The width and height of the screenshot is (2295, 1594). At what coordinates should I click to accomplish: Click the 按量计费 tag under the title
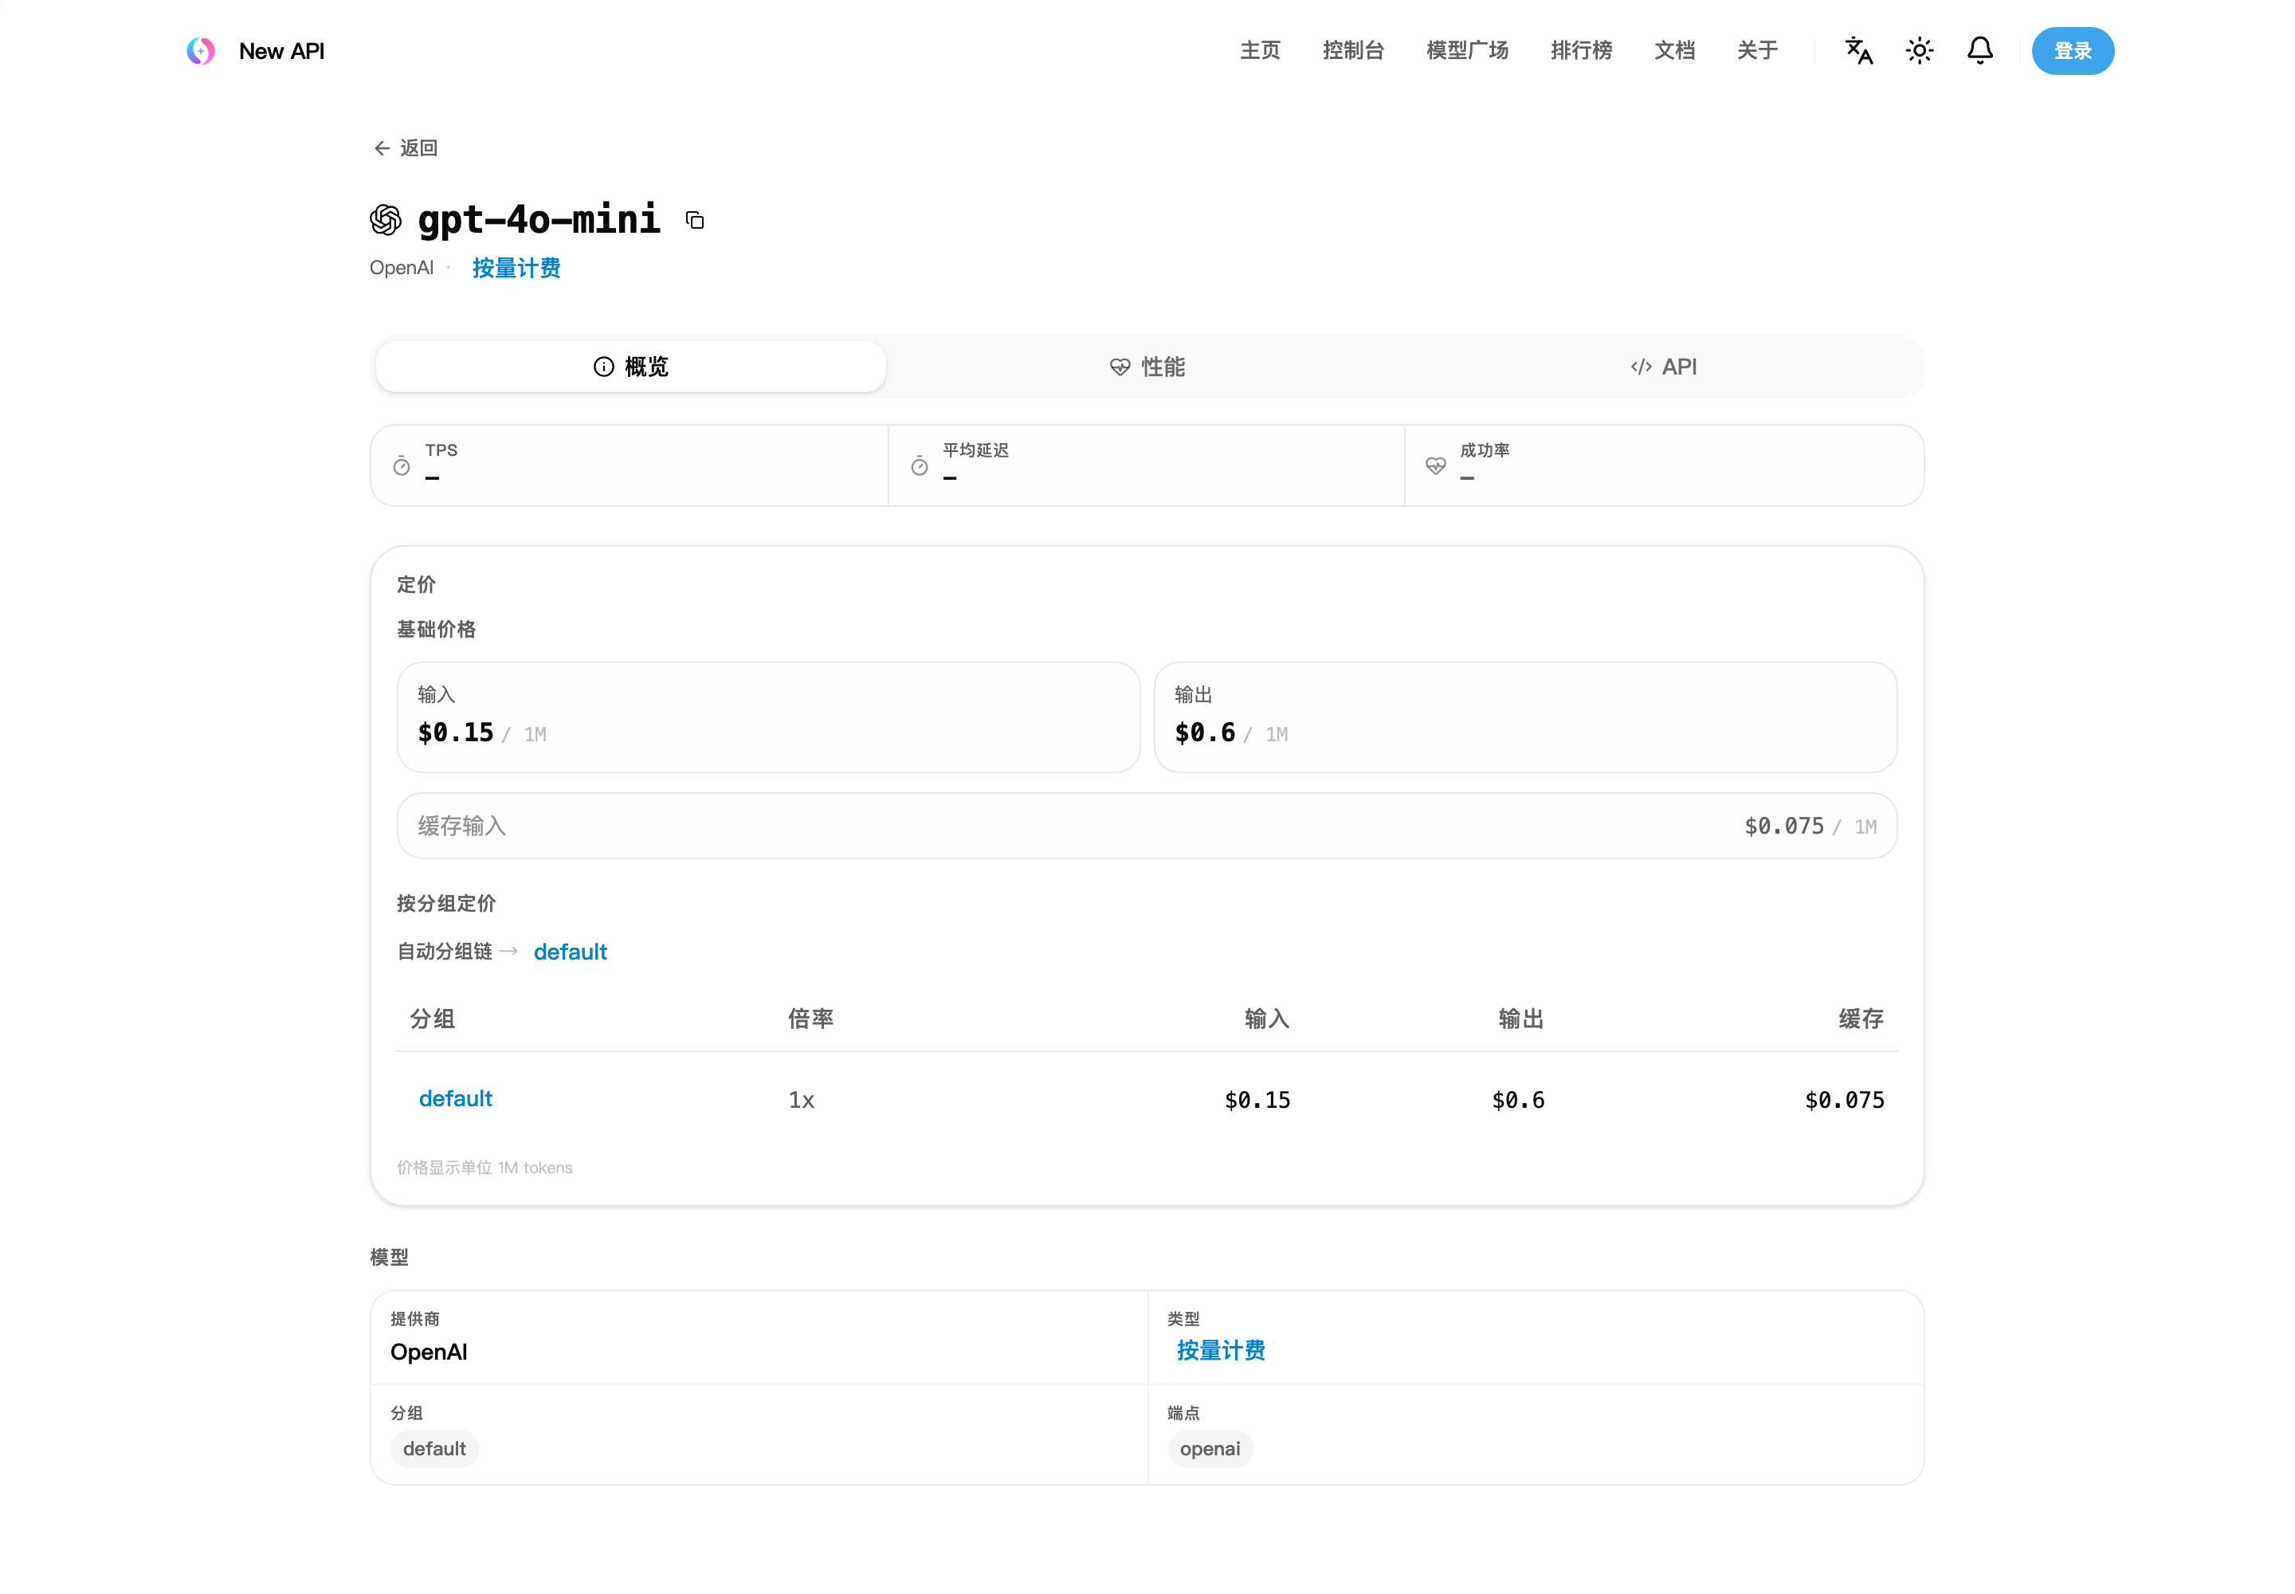tap(516, 268)
